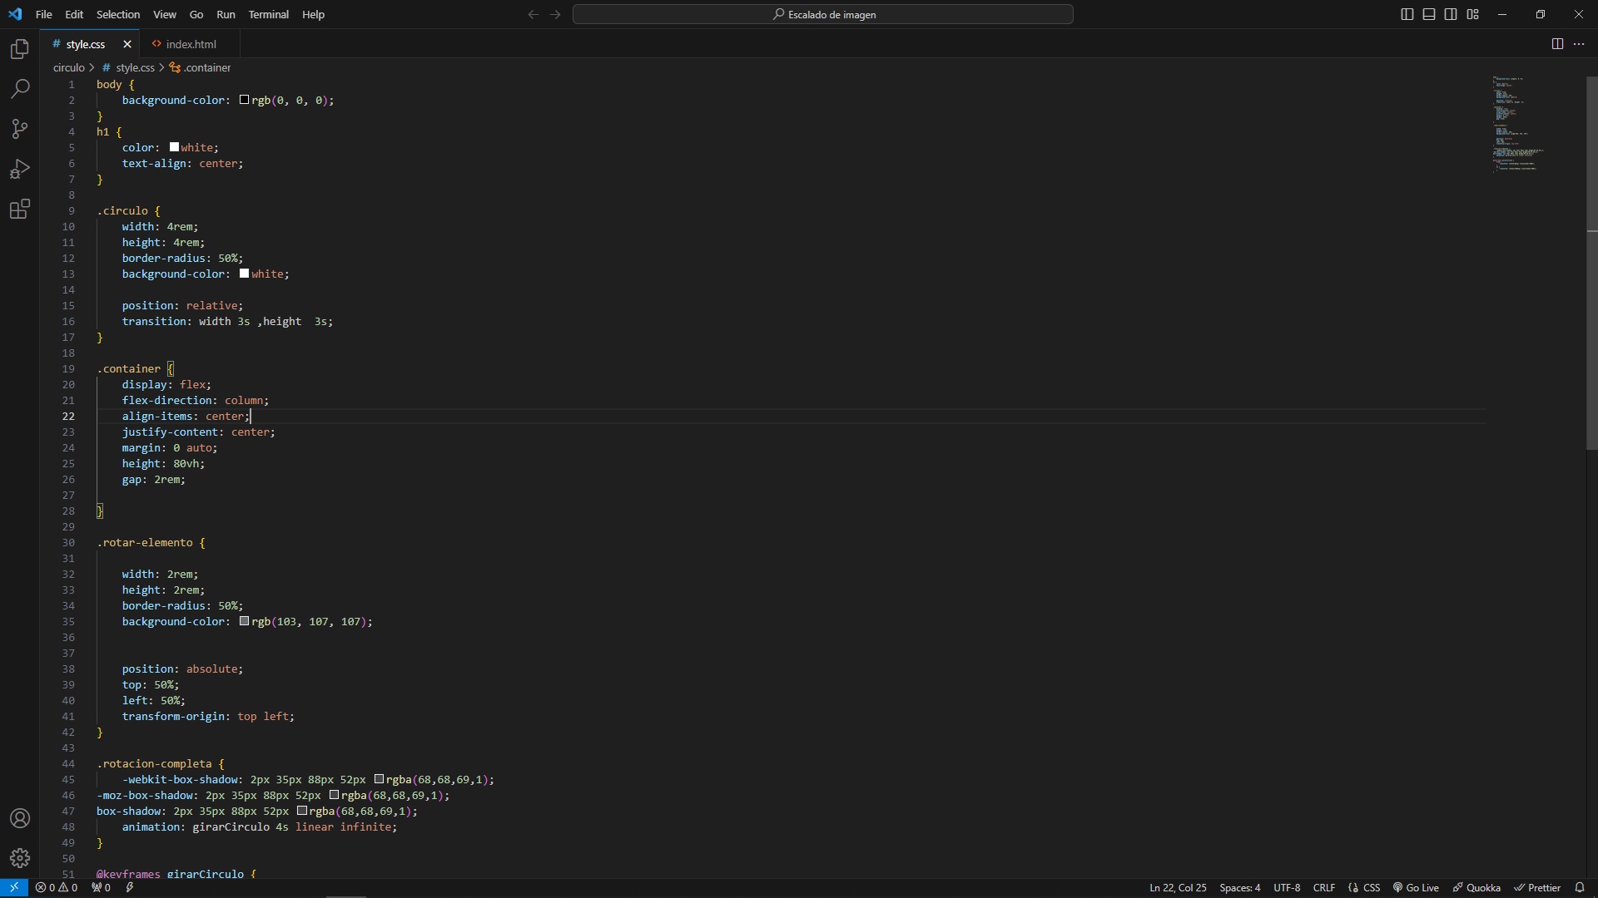Open the Explorer view in activity bar

[20, 49]
